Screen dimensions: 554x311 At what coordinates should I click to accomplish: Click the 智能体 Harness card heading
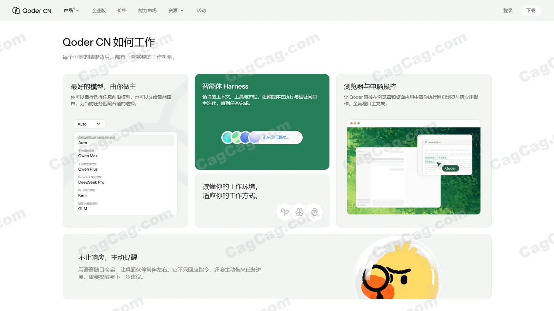click(225, 86)
